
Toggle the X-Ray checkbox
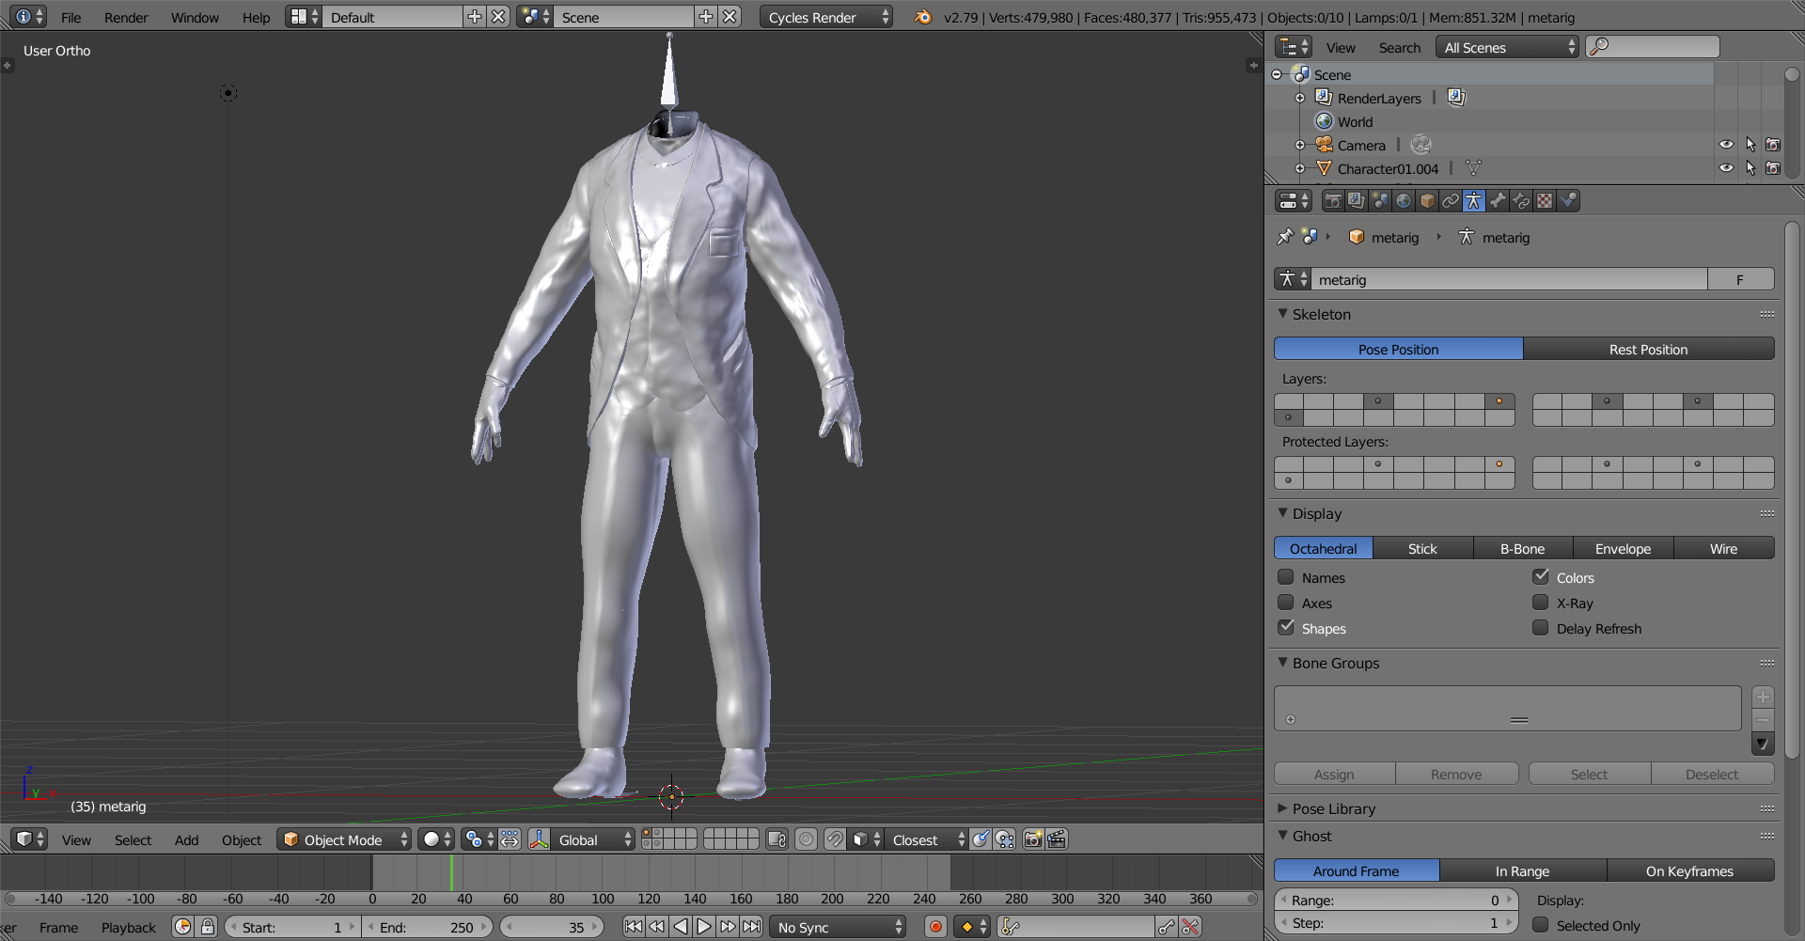click(1541, 603)
